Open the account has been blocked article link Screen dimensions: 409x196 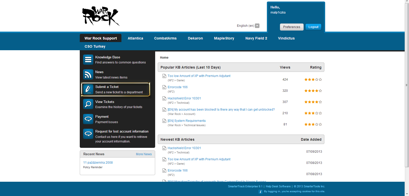pyautogui.click(x=221, y=110)
